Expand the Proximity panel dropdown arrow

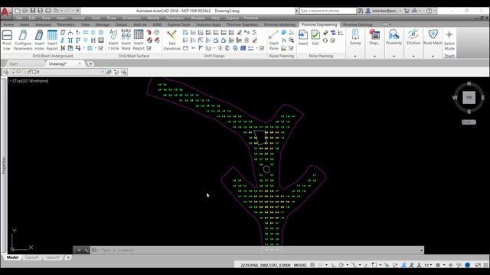point(394,56)
